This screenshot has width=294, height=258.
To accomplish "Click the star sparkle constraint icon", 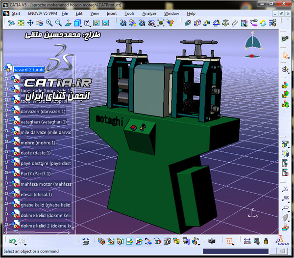I will click(x=170, y=23).
